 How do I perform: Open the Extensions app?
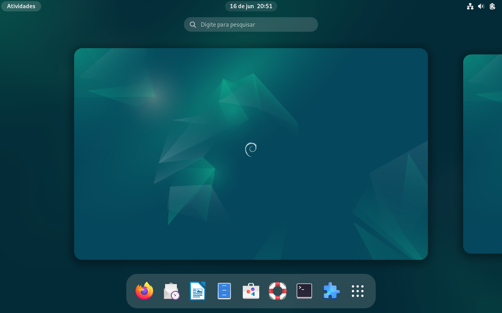tap(331, 291)
